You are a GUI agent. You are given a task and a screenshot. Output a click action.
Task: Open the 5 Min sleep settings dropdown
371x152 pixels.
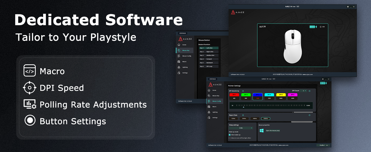click(241, 128)
